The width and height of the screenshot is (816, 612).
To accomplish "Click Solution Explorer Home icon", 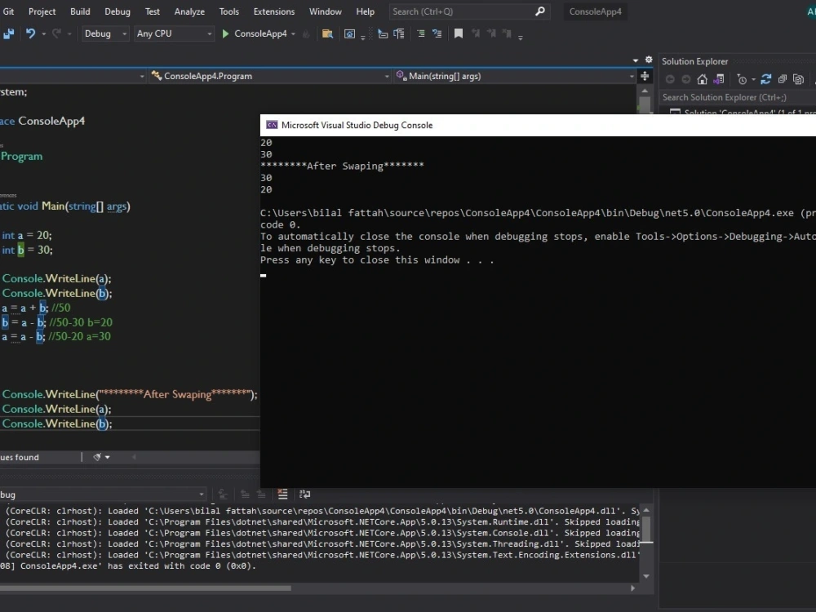I will coord(702,80).
